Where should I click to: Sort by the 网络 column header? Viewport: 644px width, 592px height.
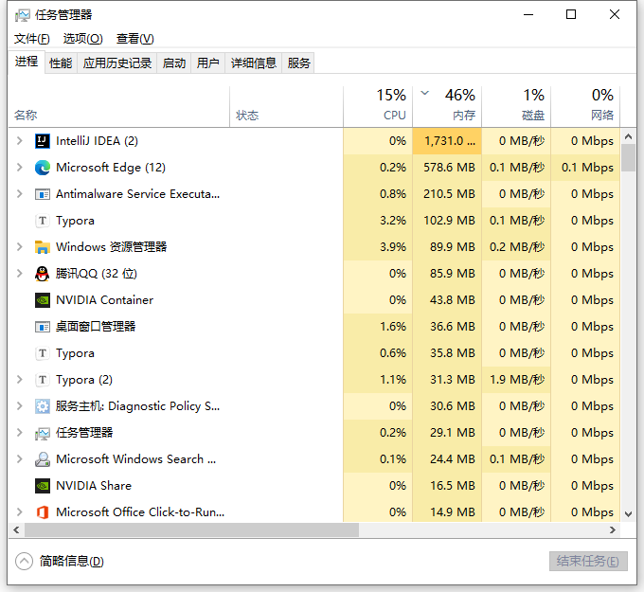tap(585, 105)
